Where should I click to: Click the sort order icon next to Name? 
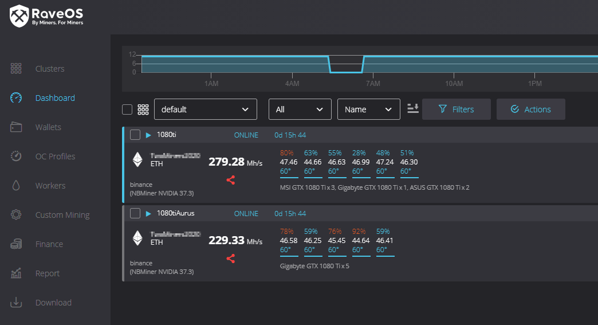413,109
